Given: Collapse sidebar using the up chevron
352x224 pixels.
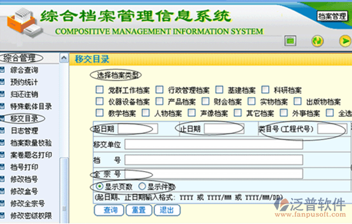Looking at the screenshot, I should (x=64, y=58).
